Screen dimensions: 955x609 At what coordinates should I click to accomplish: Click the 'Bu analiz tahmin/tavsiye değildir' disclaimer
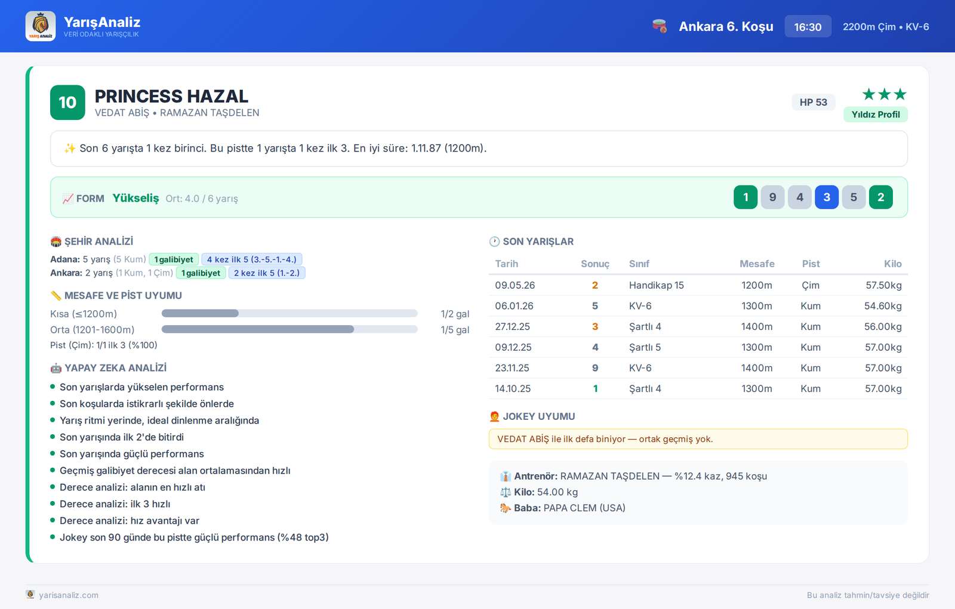pyautogui.click(x=868, y=595)
